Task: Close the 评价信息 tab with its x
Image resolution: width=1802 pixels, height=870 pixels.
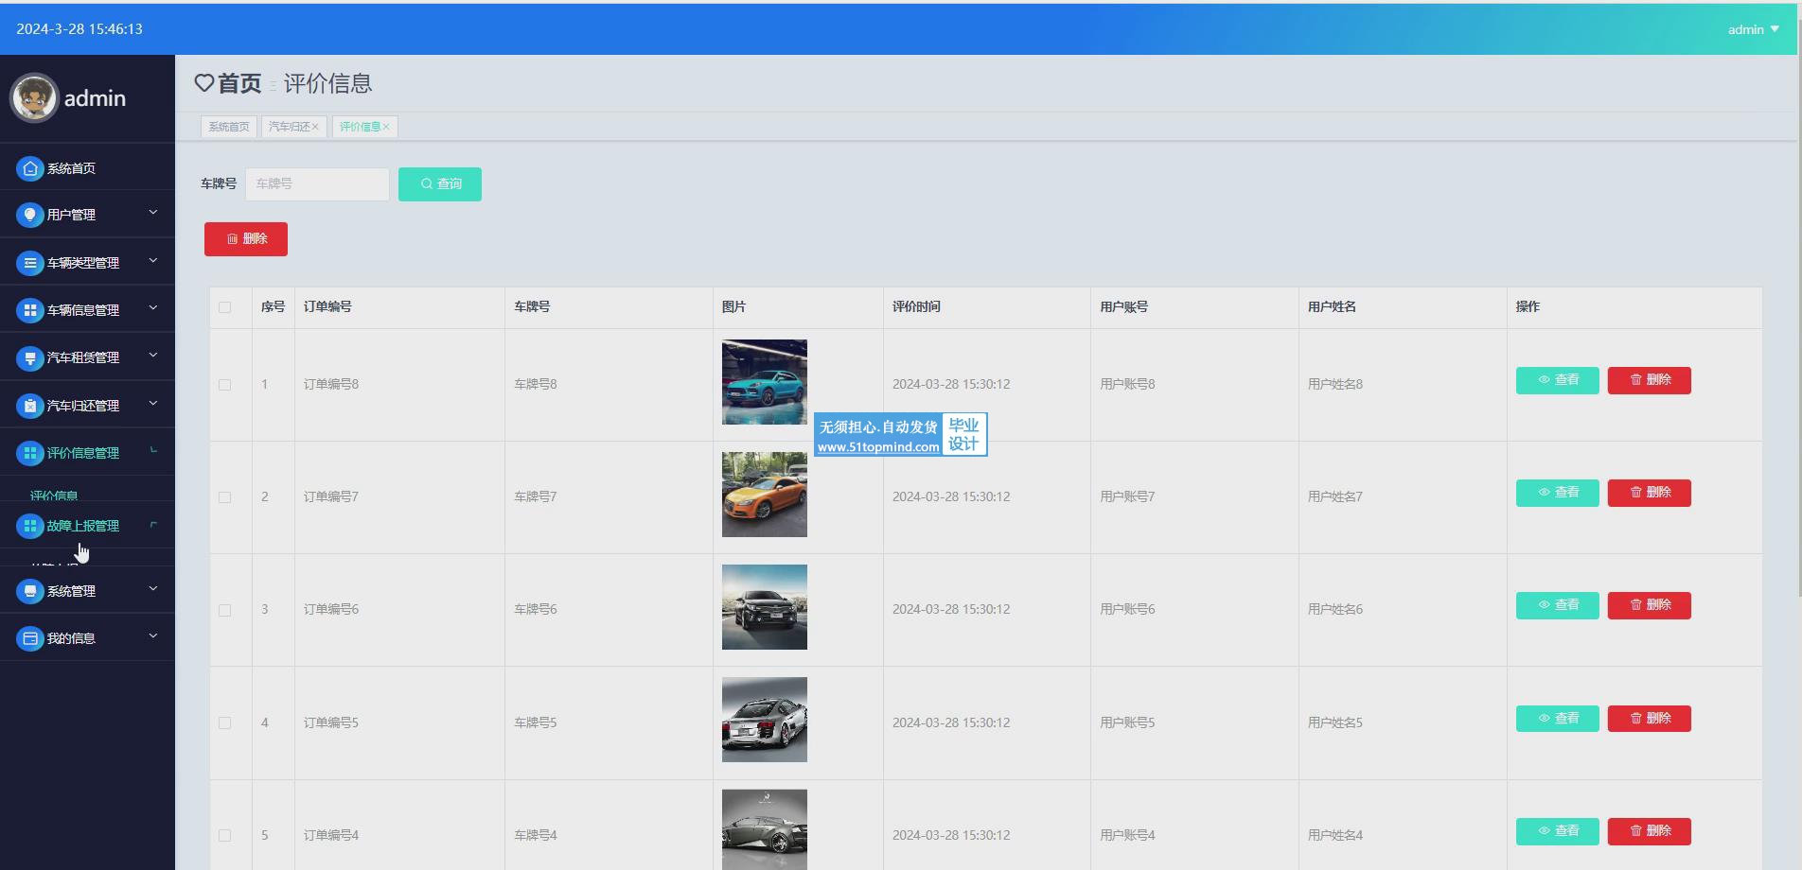Action: (386, 127)
